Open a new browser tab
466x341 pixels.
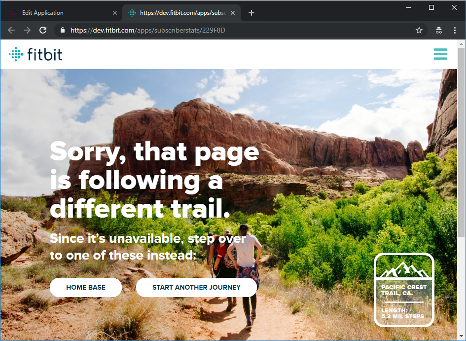coord(251,13)
